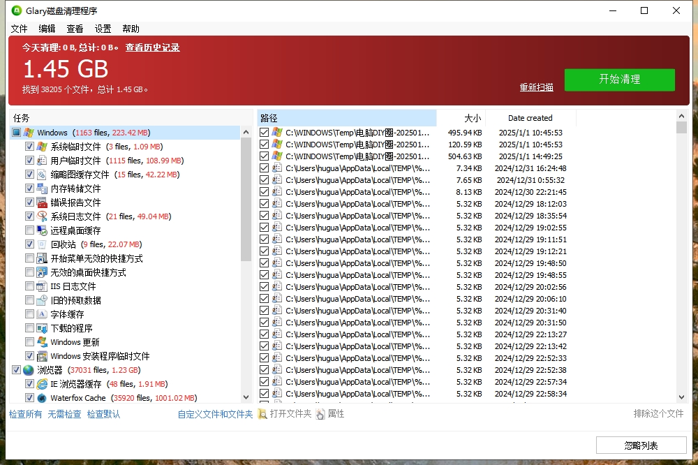Open the 查看历史记录 link
698x465 pixels.
pyautogui.click(x=153, y=47)
